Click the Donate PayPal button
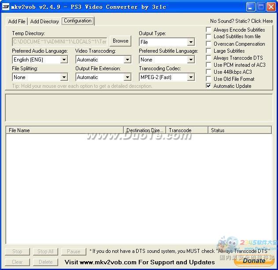This screenshot has width=278, height=270. pyautogui.click(x=254, y=260)
